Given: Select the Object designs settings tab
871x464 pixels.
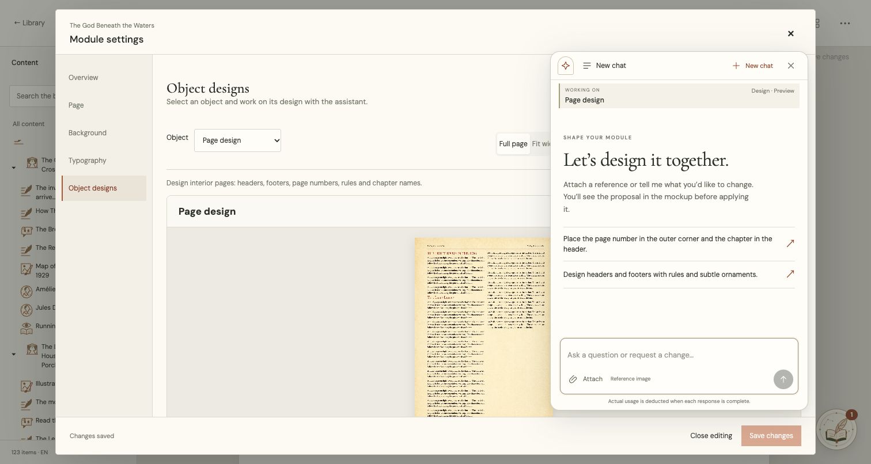Looking at the screenshot, I should [x=104, y=188].
